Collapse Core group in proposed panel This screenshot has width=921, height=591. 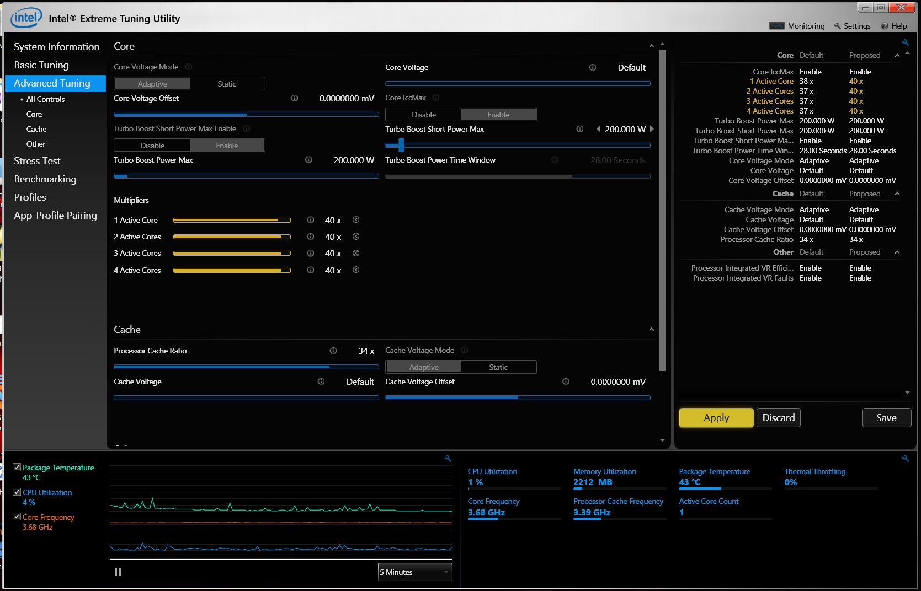[x=897, y=55]
